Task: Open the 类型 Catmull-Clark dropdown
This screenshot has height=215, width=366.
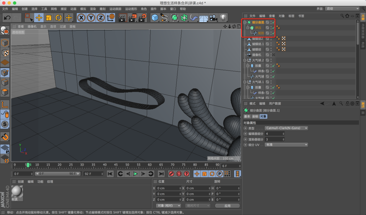Action: pyautogui.click(x=286, y=128)
